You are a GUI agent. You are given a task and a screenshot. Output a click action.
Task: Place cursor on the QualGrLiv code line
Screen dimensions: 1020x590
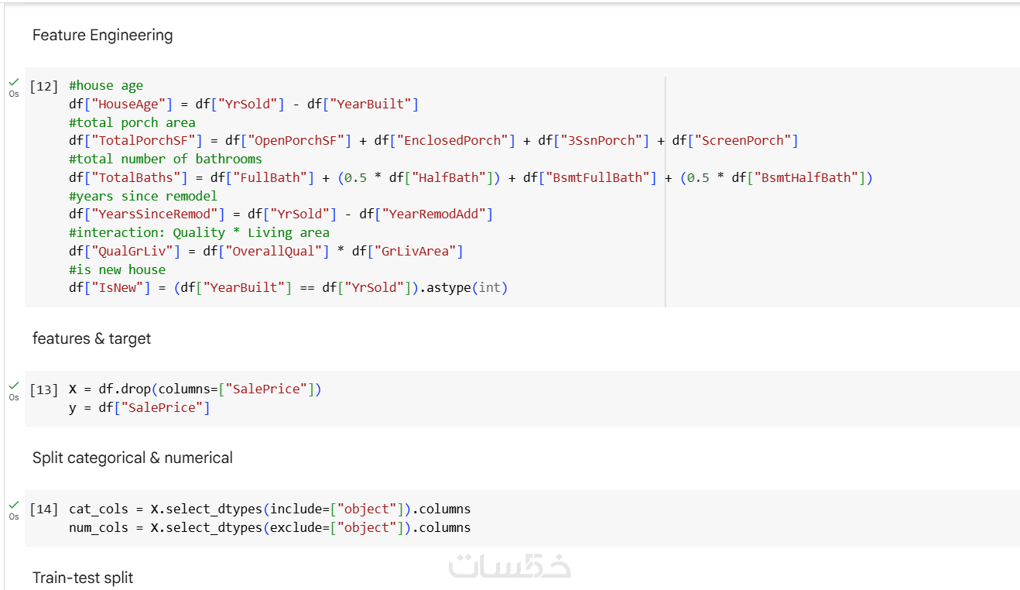(x=266, y=252)
